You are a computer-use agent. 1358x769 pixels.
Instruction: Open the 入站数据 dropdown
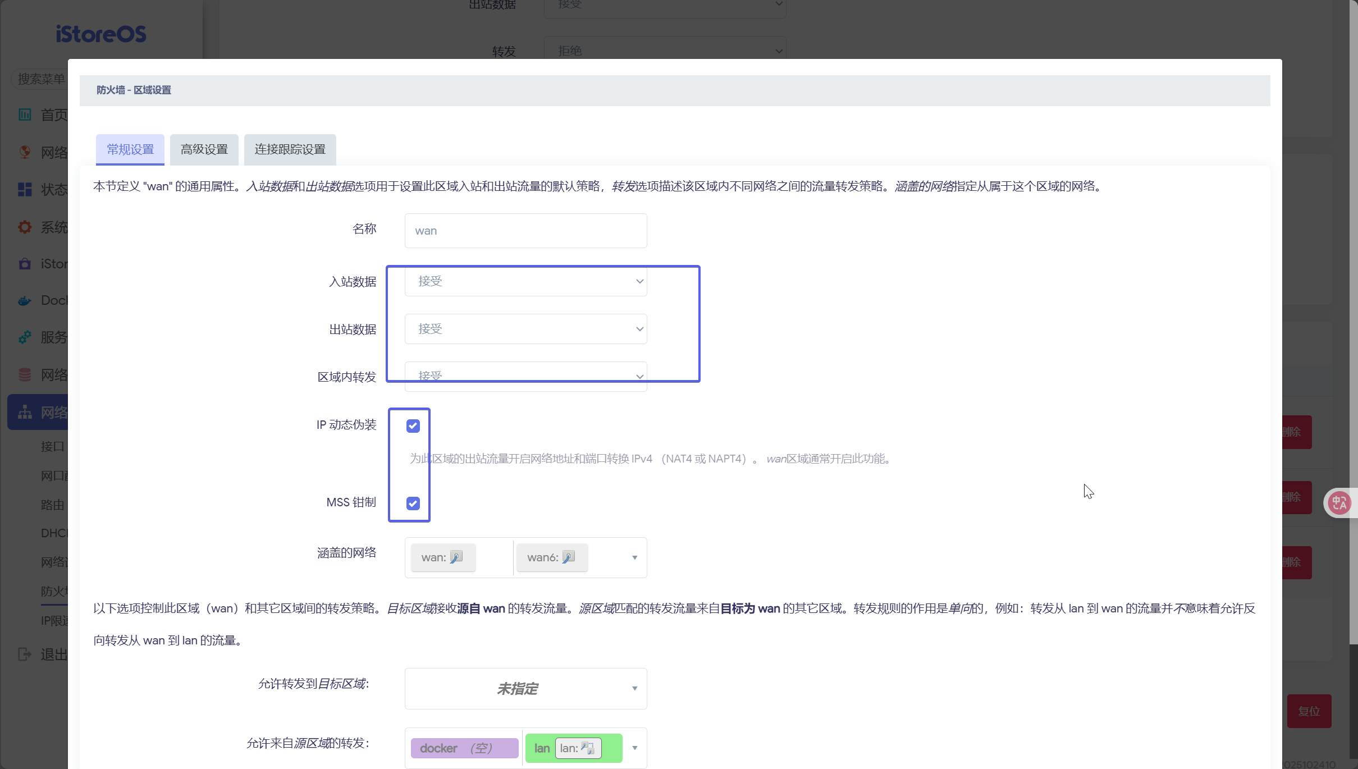pos(525,281)
